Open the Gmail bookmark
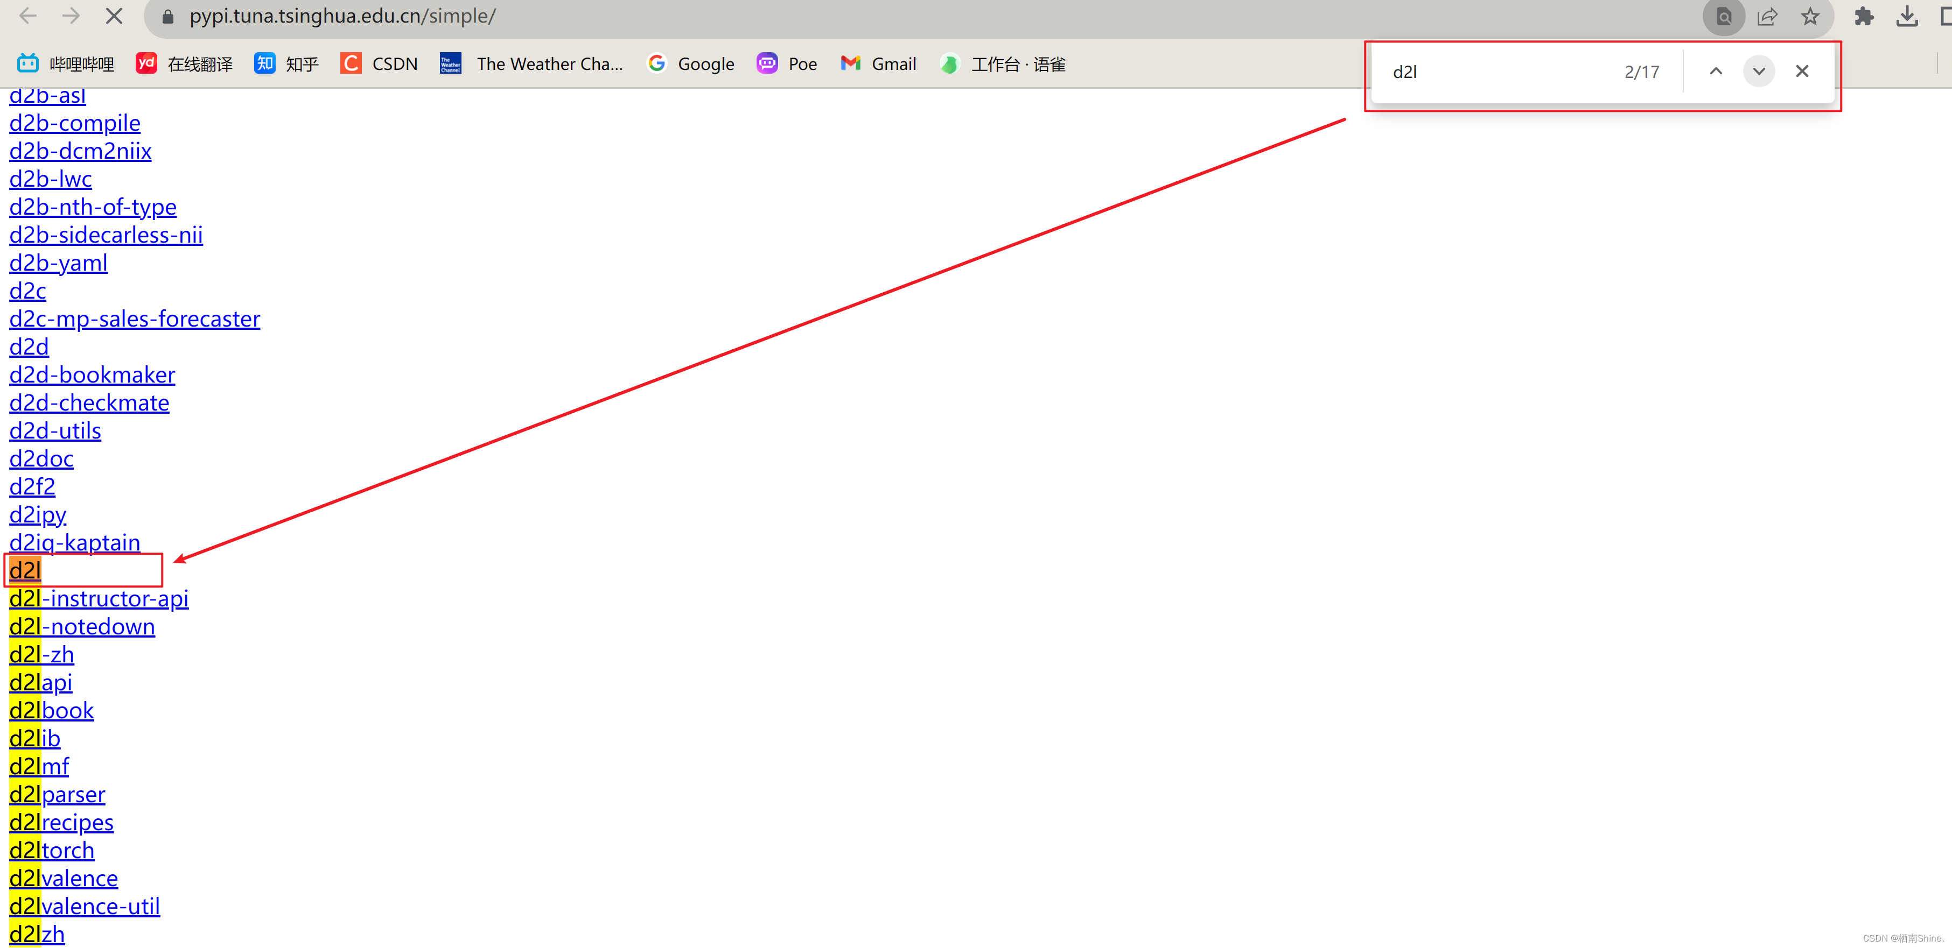Image resolution: width=1952 pixels, height=948 pixels. [878, 63]
